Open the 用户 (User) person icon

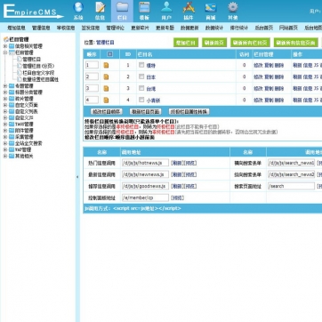tap(166, 8)
